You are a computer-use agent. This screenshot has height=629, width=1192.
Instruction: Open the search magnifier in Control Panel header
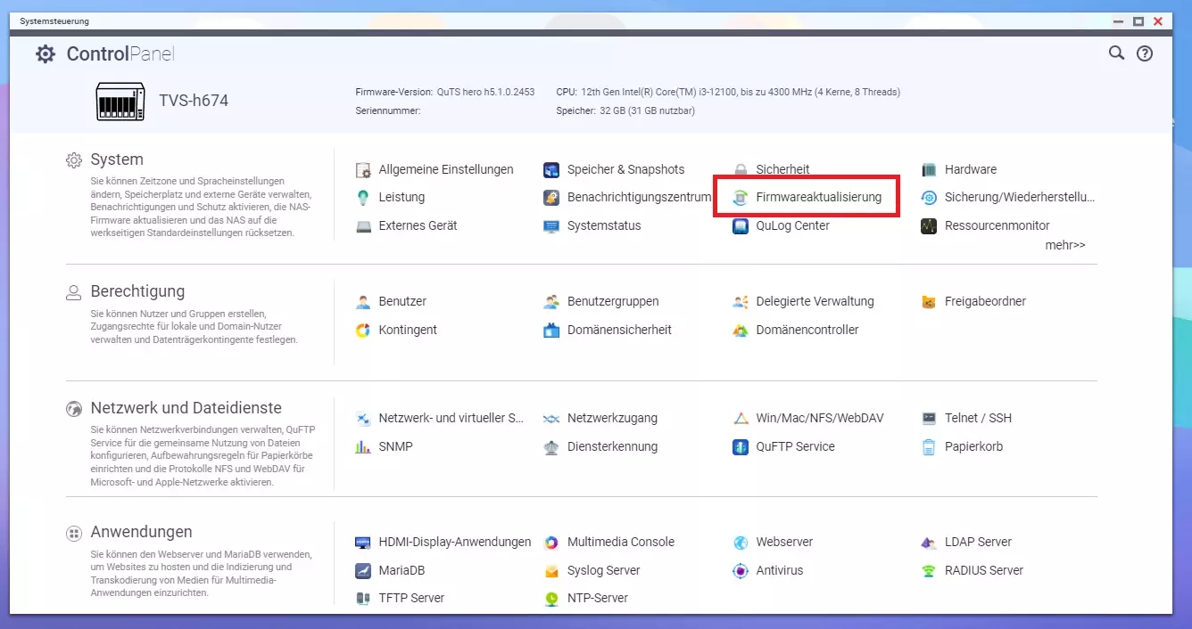tap(1116, 53)
